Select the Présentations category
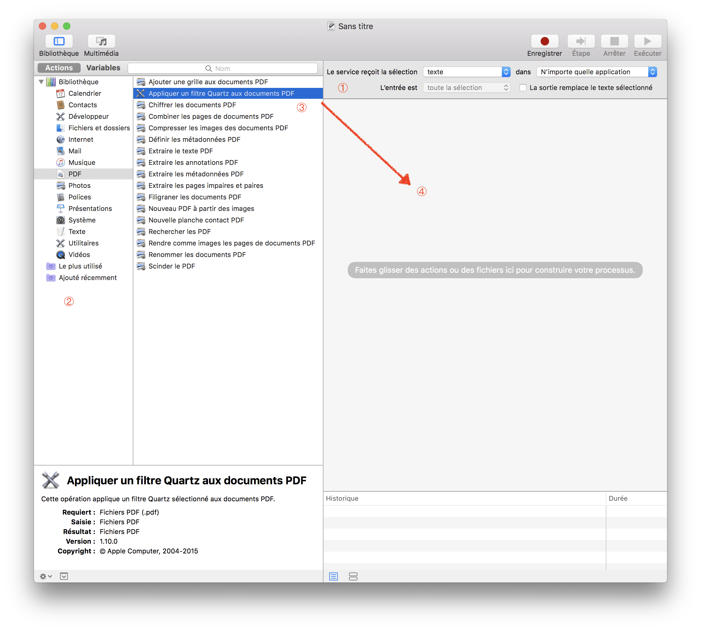This screenshot has height=631, width=701. pos(84,209)
